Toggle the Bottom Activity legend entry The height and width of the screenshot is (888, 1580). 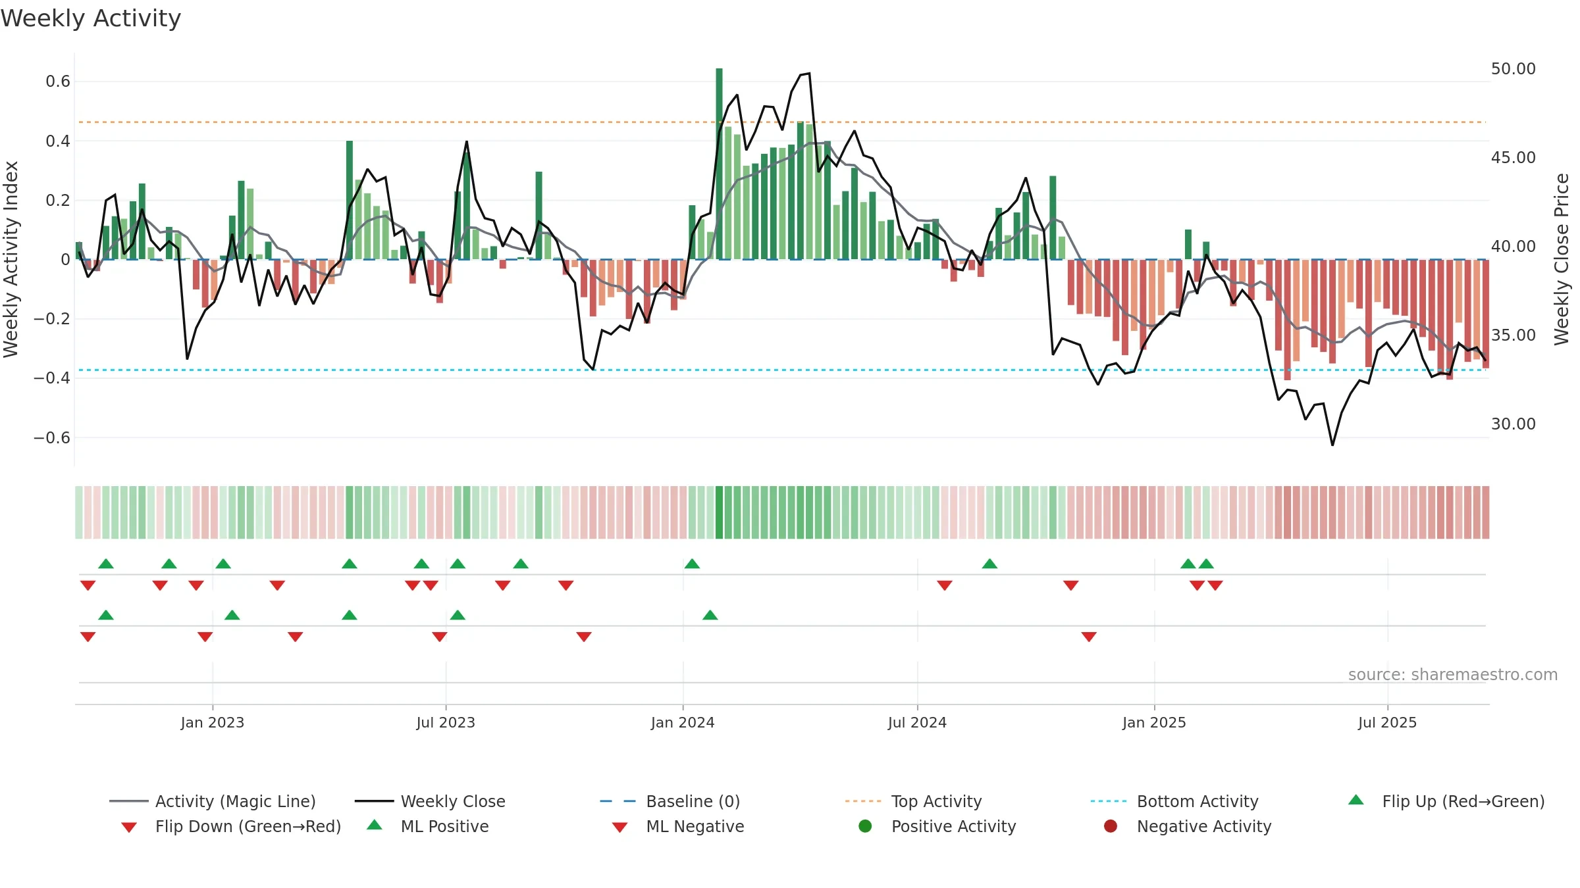click(1174, 801)
